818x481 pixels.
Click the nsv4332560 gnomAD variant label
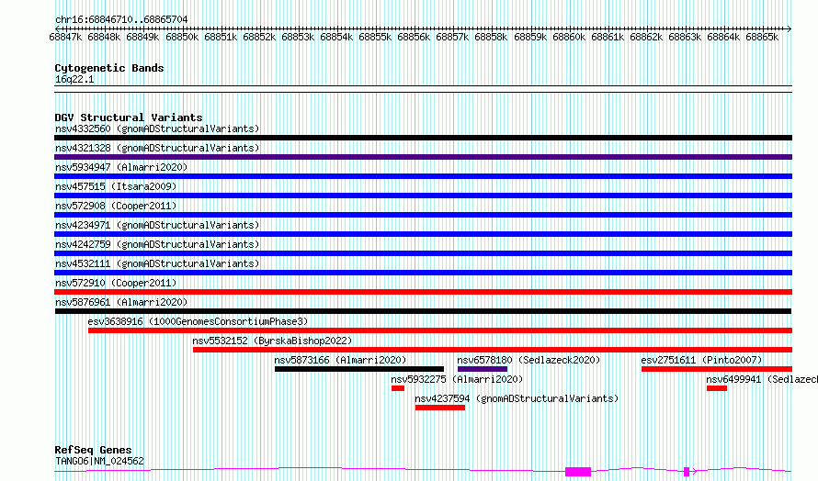(157, 129)
